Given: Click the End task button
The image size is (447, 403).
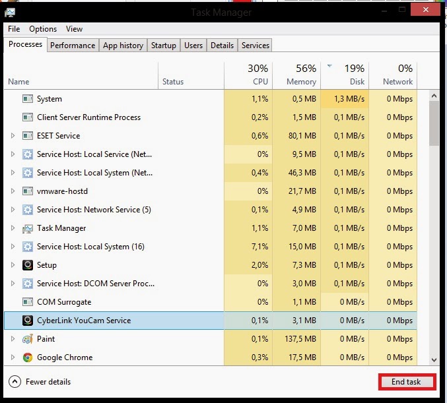Looking at the screenshot, I should point(406,382).
